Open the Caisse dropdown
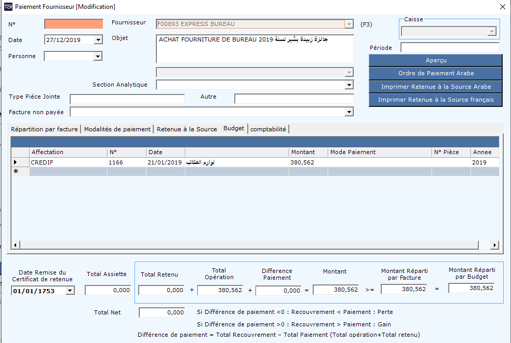Image resolution: width=511 pixels, height=343 pixels. pos(492,31)
